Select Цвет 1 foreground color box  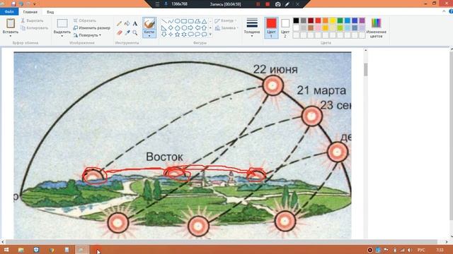point(271,28)
